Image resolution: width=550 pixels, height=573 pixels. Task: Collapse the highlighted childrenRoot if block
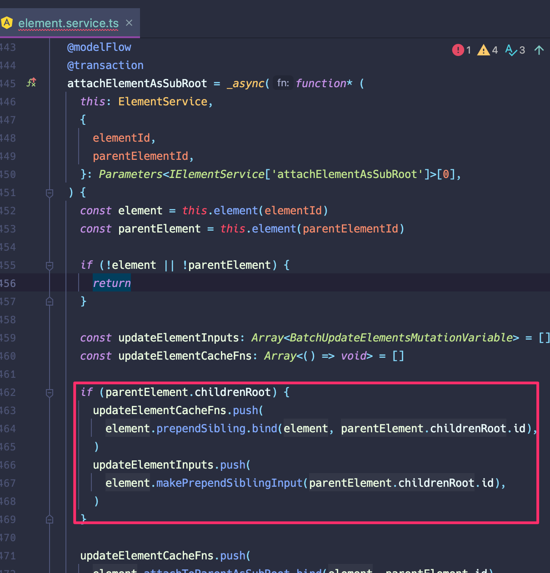(49, 393)
